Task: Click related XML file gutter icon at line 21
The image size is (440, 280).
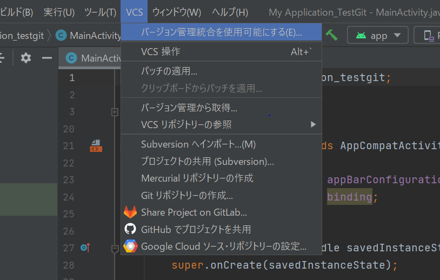Action: pos(96,146)
